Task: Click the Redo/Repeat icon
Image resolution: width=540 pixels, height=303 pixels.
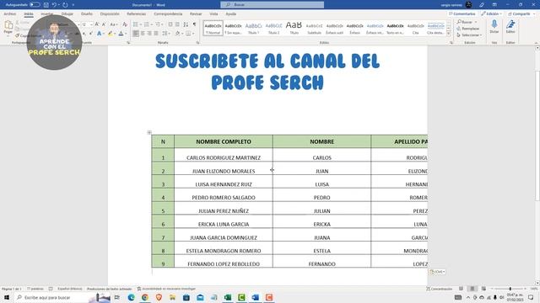Action: tap(65, 5)
